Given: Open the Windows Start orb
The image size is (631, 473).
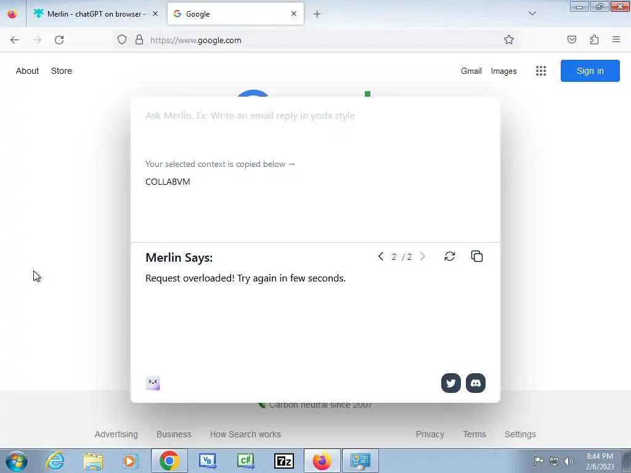Looking at the screenshot, I should [x=17, y=461].
